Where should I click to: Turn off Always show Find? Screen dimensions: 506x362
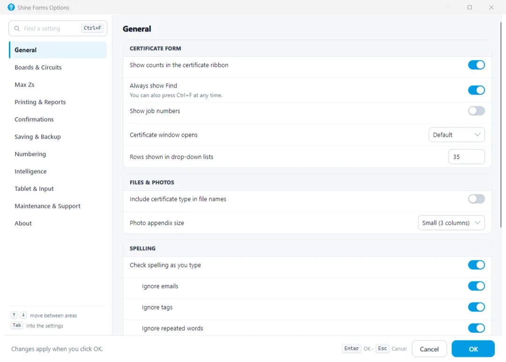click(x=476, y=90)
